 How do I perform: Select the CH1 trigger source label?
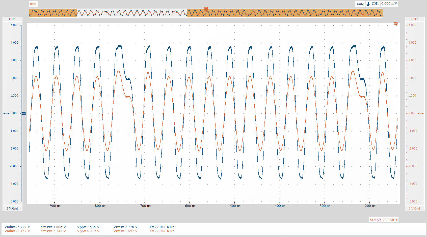click(x=375, y=4)
